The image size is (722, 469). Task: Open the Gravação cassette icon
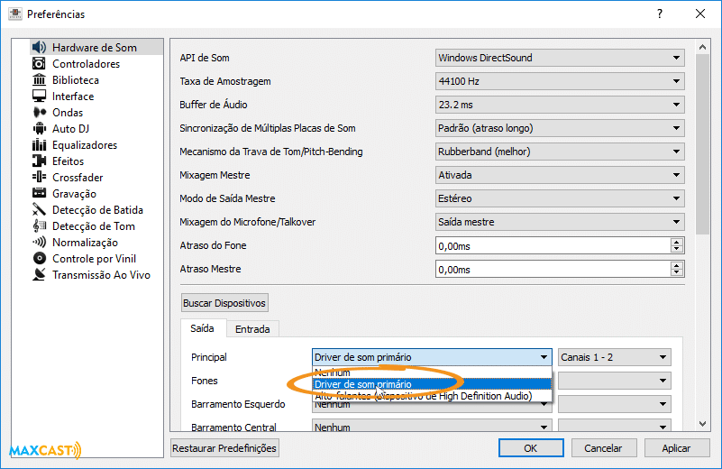[x=39, y=194]
